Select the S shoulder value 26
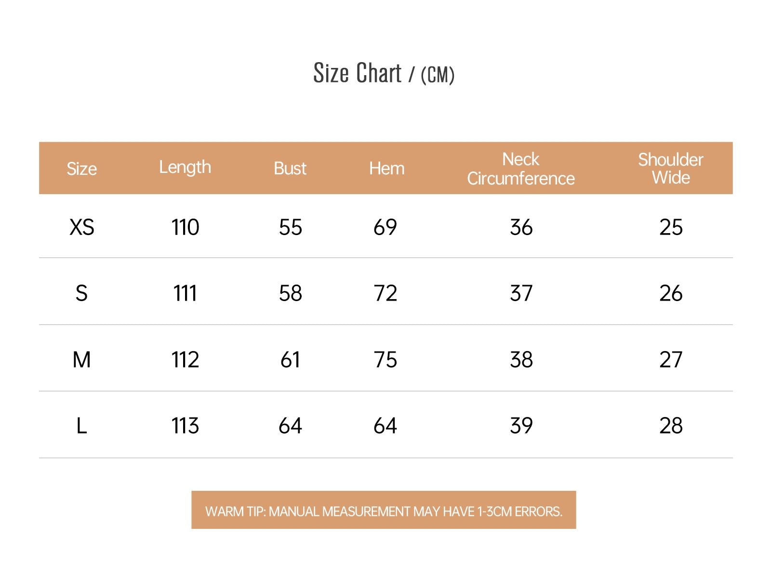 pyautogui.click(x=671, y=293)
